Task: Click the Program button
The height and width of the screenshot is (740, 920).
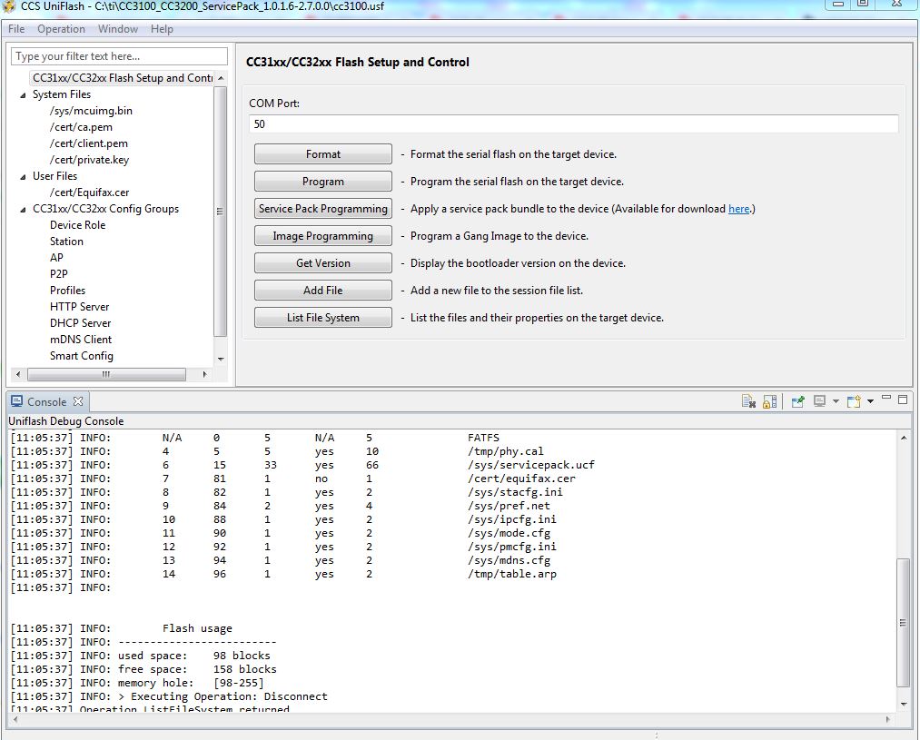Action: pyautogui.click(x=323, y=182)
